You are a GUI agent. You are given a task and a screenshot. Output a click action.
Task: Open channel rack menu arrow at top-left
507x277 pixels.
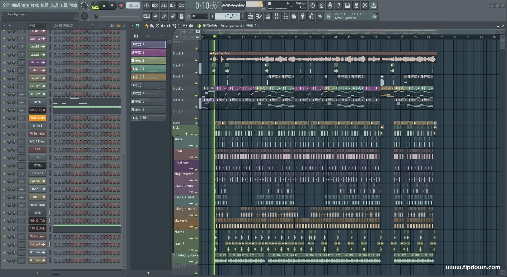click(x=4, y=26)
